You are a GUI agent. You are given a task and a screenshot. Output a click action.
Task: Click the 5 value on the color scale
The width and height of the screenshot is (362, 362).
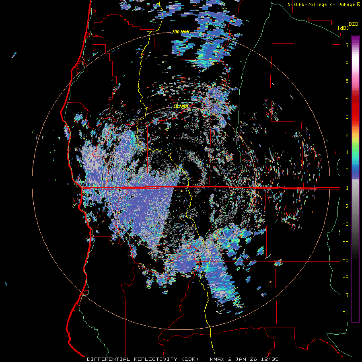pos(347,81)
